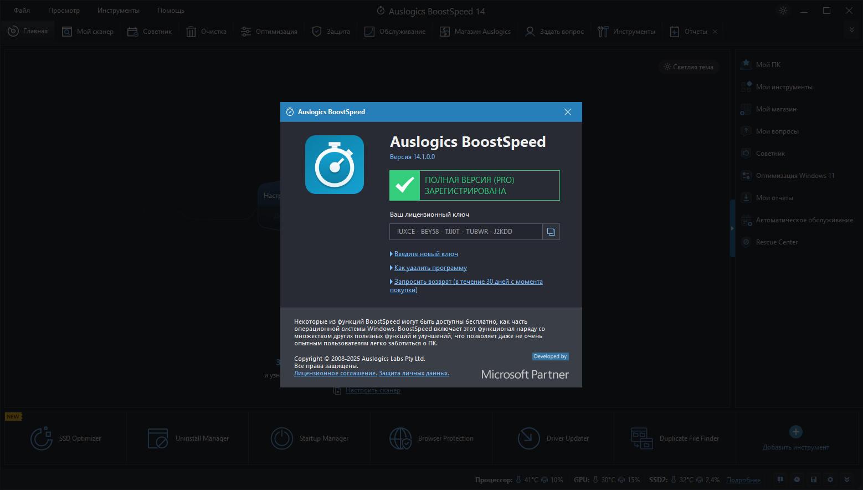Image resolution: width=863 pixels, height=490 pixels.
Task: Switch to the Обслуживание tab
Action: click(395, 32)
